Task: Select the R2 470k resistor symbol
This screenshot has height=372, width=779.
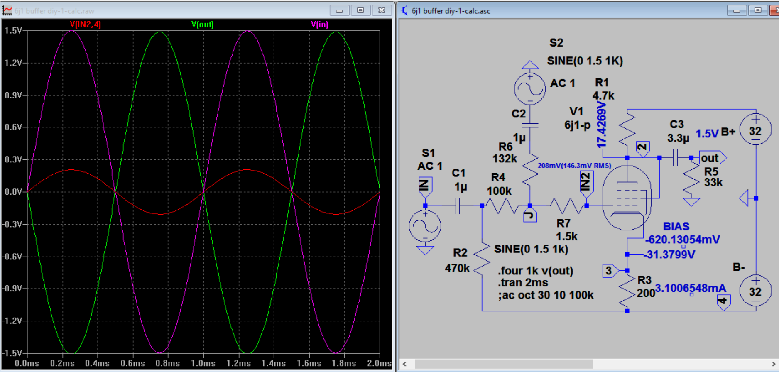Action: pos(482,257)
